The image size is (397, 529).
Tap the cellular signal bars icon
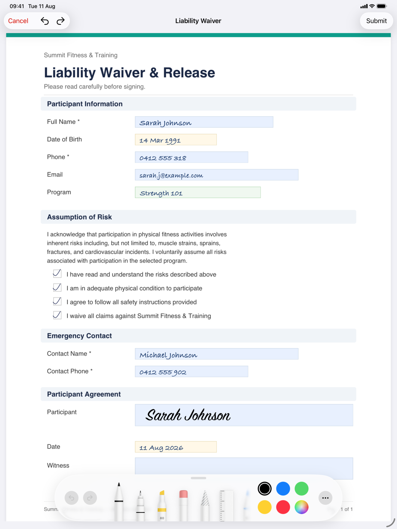(x=364, y=6)
